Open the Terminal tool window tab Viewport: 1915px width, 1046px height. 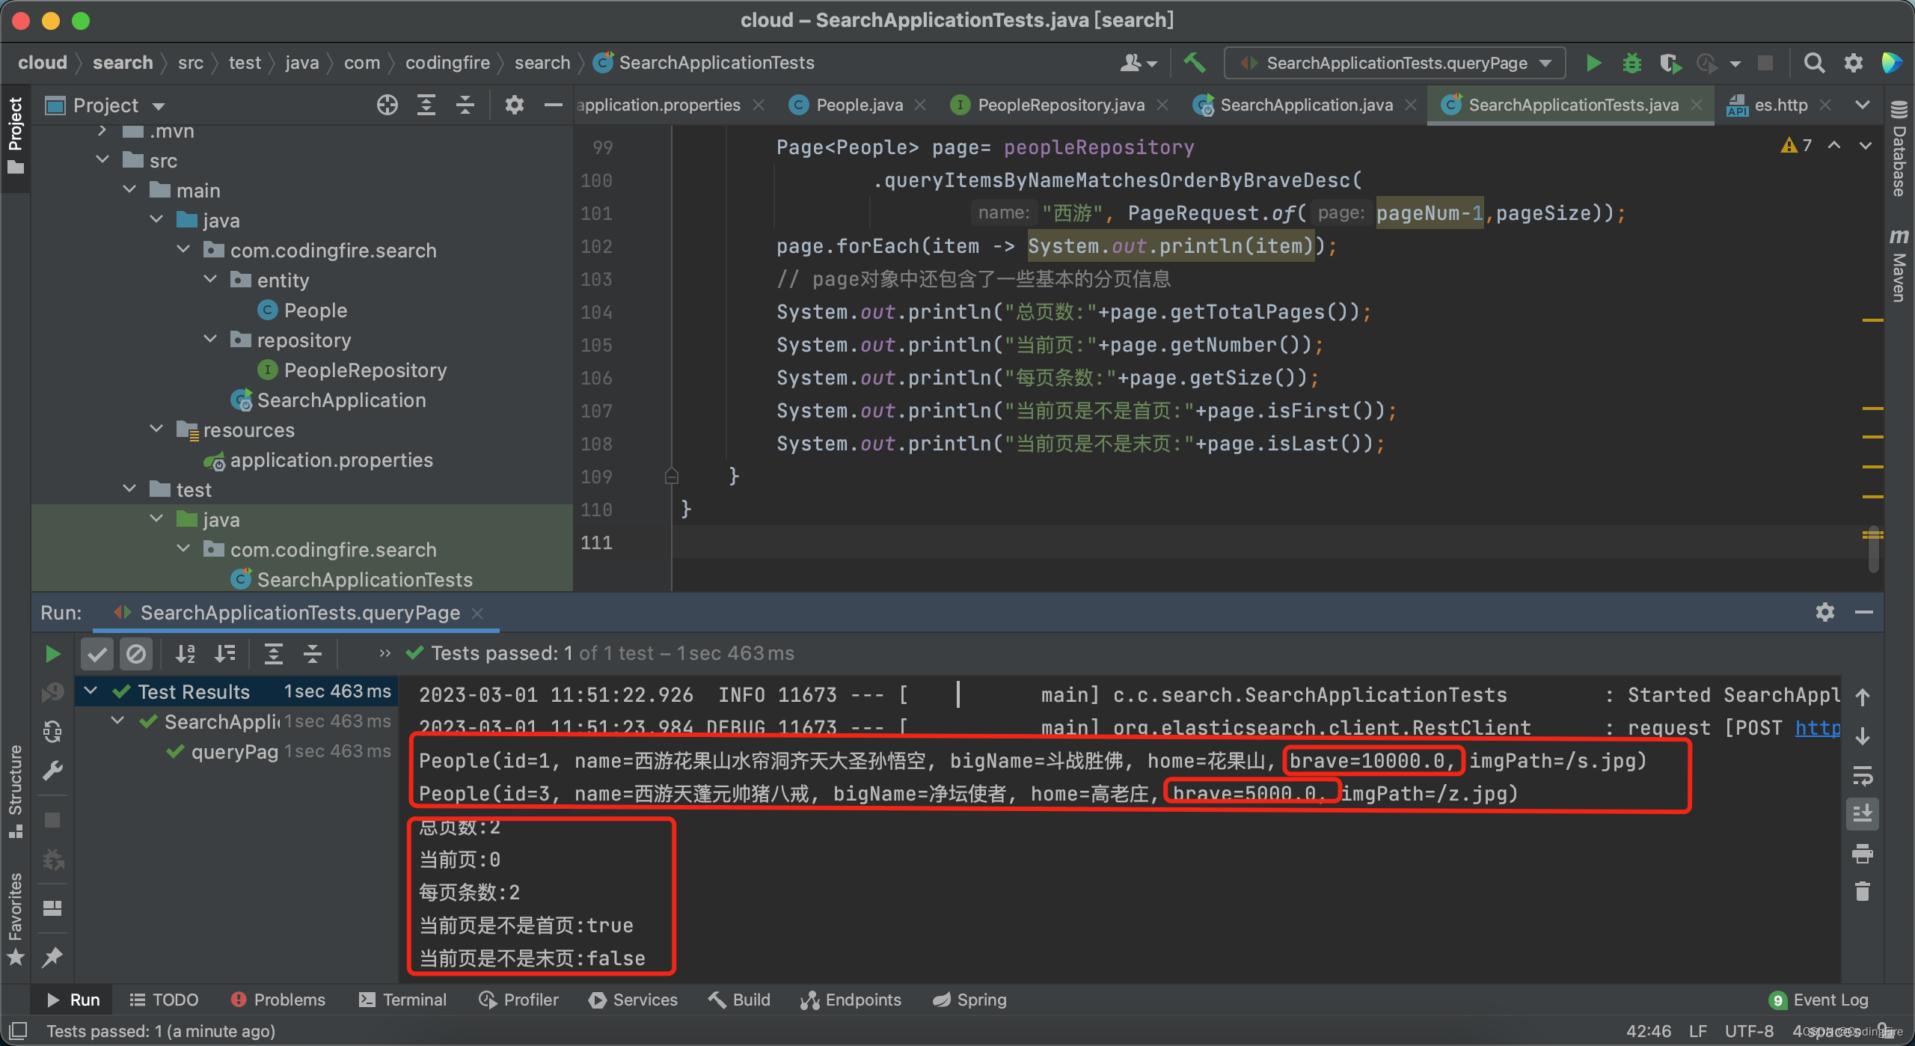[403, 1000]
